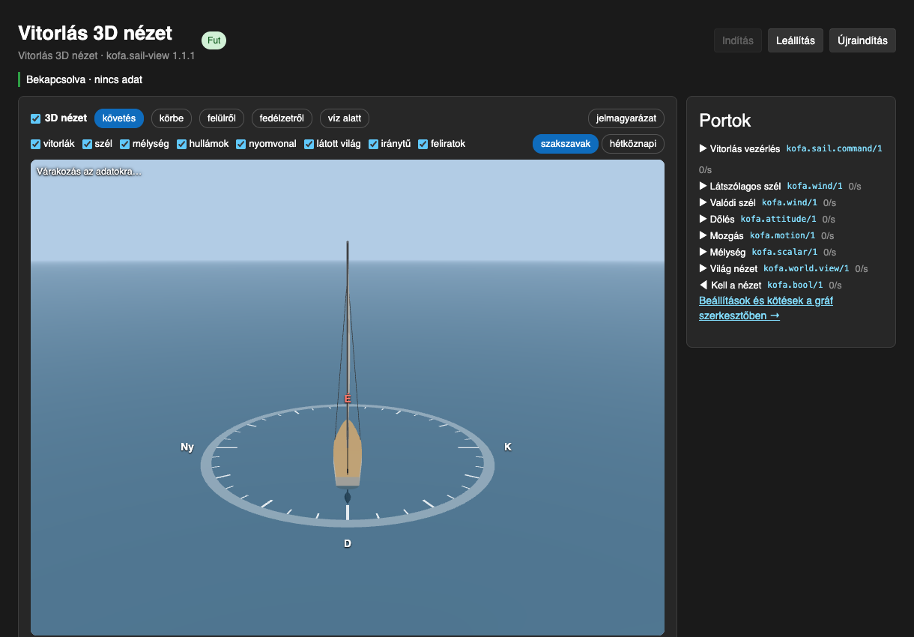Click the kofa.attitude/1 port type
The height and width of the screenshot is (637, 914).
778,219
